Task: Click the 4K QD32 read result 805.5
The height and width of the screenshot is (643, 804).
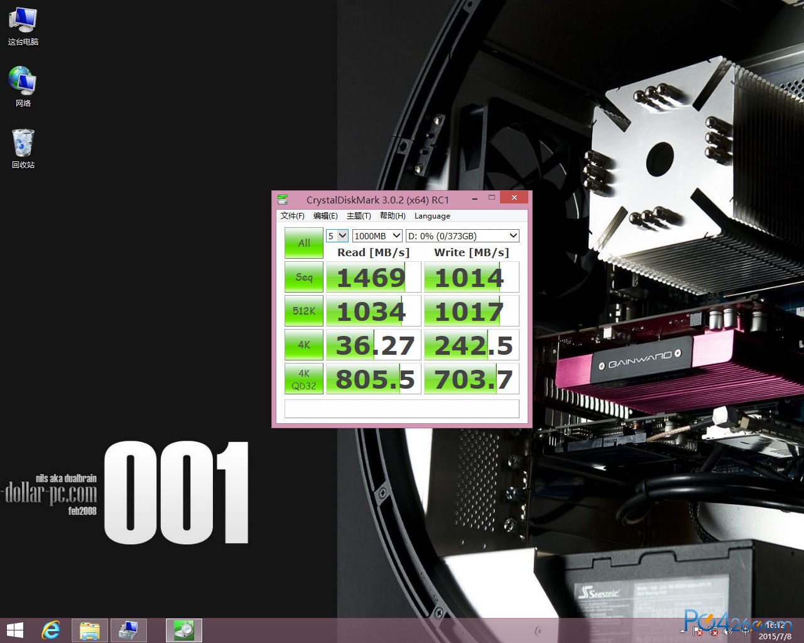Action: [373, 379]
